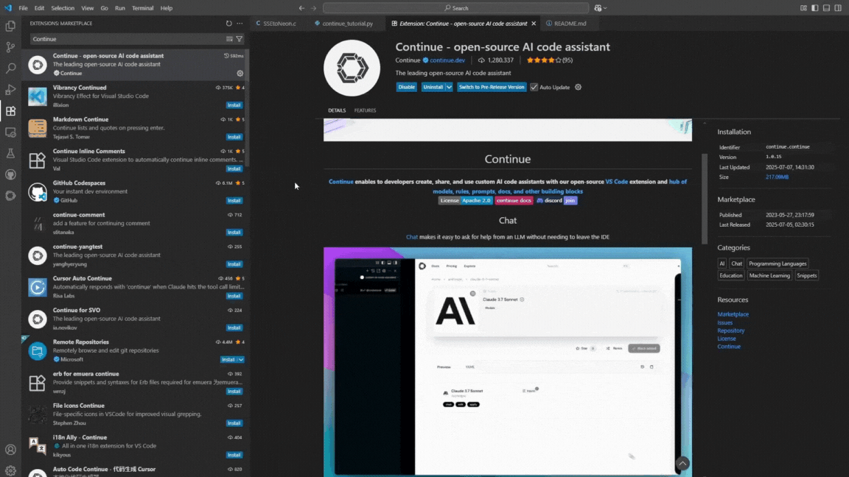Click the GitHub icon in activity bar
The image size is (849, 477).
click(x=10, y=174)
